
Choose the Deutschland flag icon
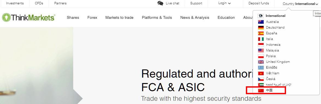tap(261, 27)
